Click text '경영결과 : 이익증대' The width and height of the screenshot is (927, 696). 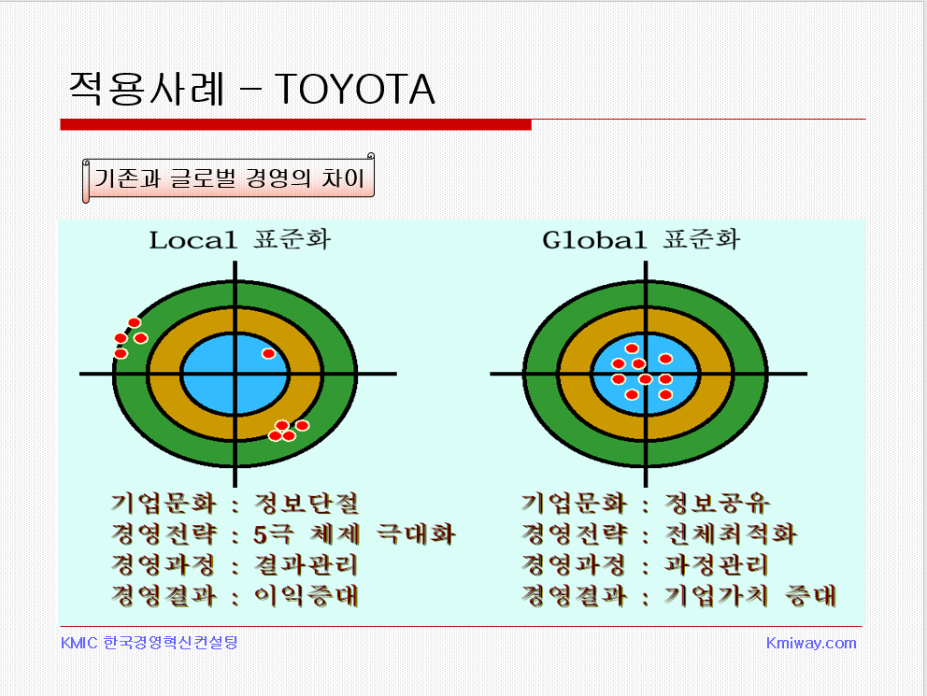[235, 595]
